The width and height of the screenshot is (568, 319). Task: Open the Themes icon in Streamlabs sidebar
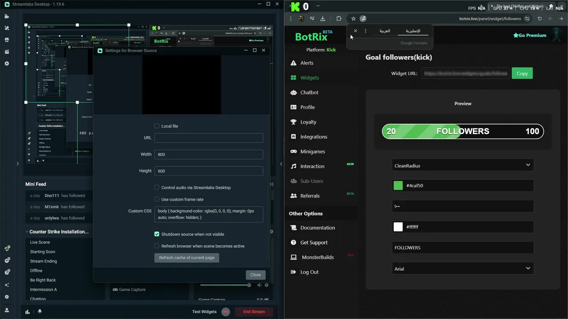pyautogui.click(x=7, y=28)
